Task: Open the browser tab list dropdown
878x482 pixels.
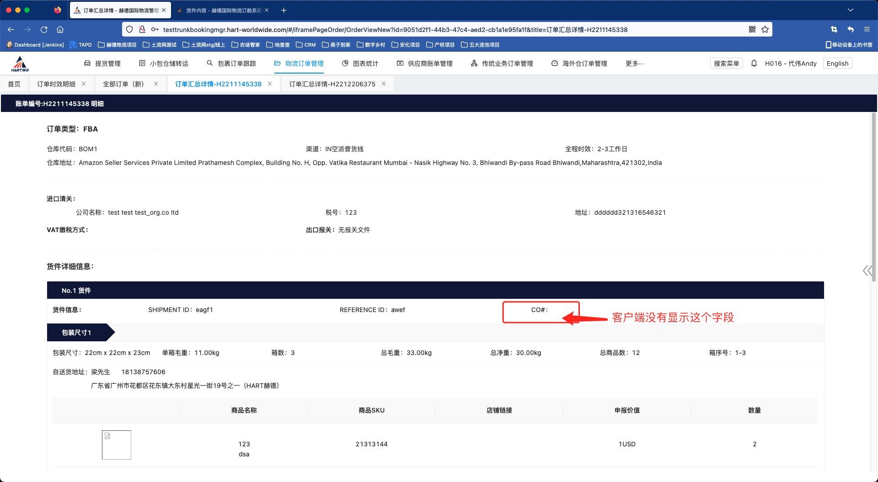Action: coord(850,10)
